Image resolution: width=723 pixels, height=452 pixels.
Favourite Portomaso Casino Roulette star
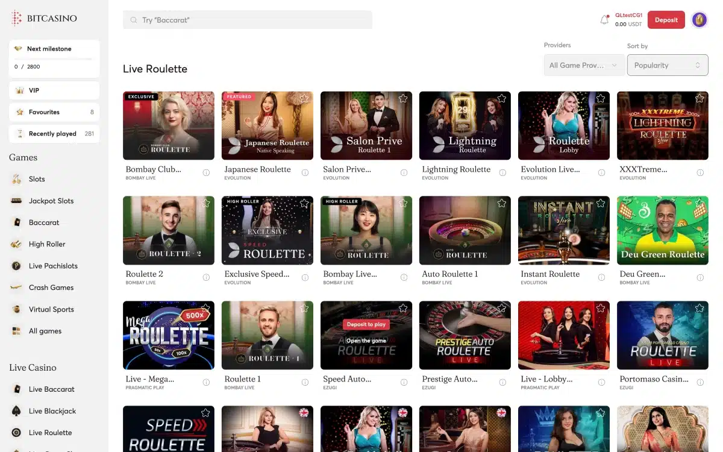[x=700, y=309]
